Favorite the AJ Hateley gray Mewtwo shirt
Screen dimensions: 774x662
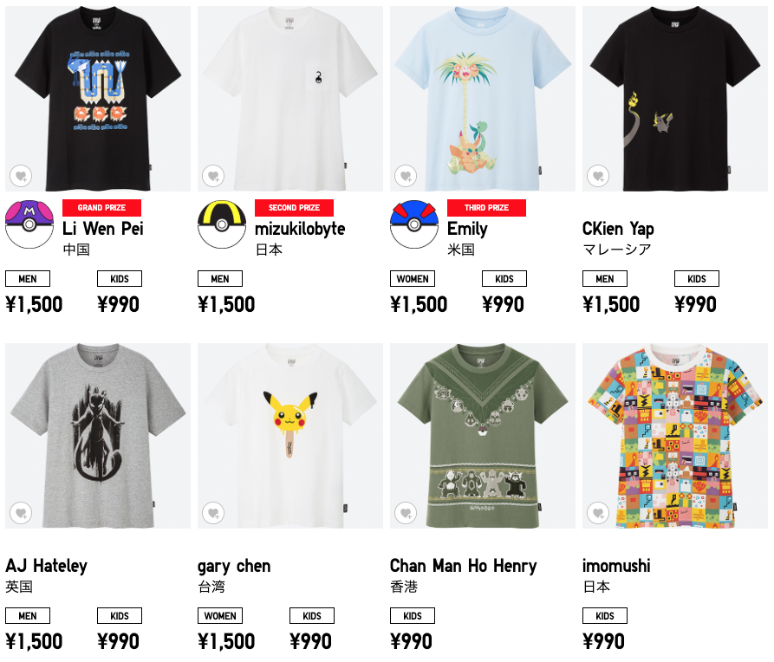tap(21, 513)
